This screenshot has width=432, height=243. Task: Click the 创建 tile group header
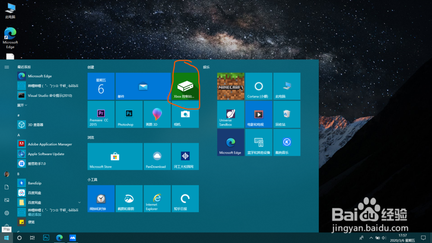pos(91,67)
